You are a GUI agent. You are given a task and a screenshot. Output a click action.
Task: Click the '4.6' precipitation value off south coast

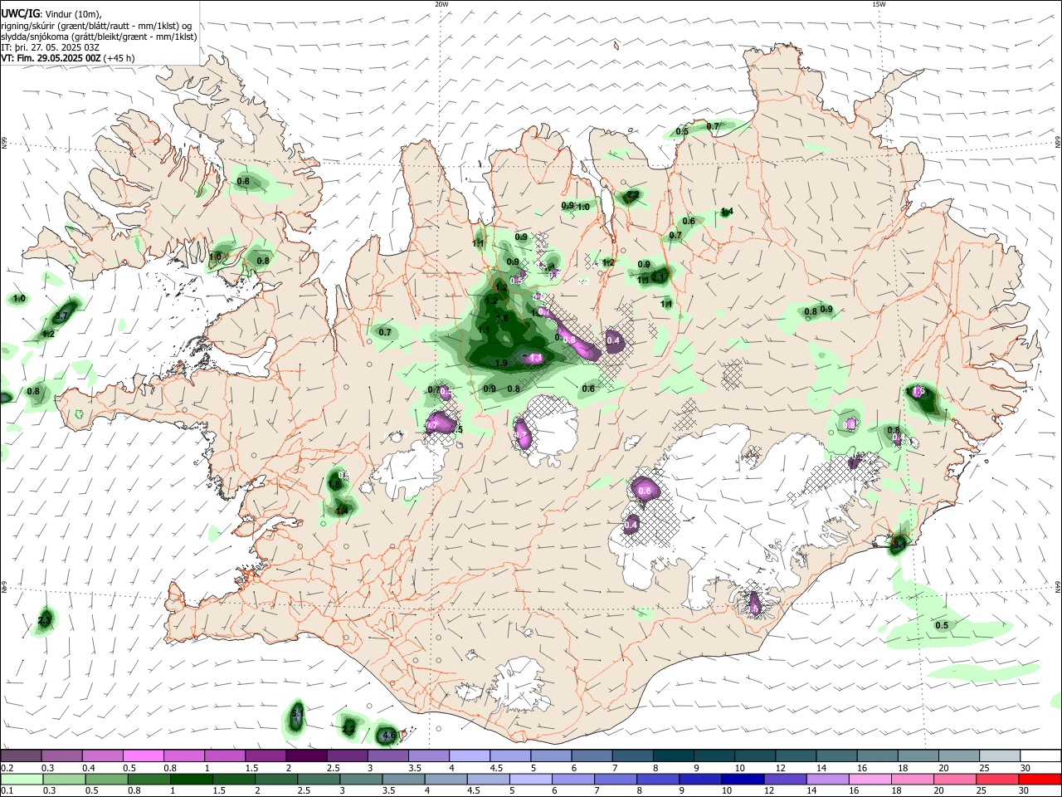coord(388,735)
